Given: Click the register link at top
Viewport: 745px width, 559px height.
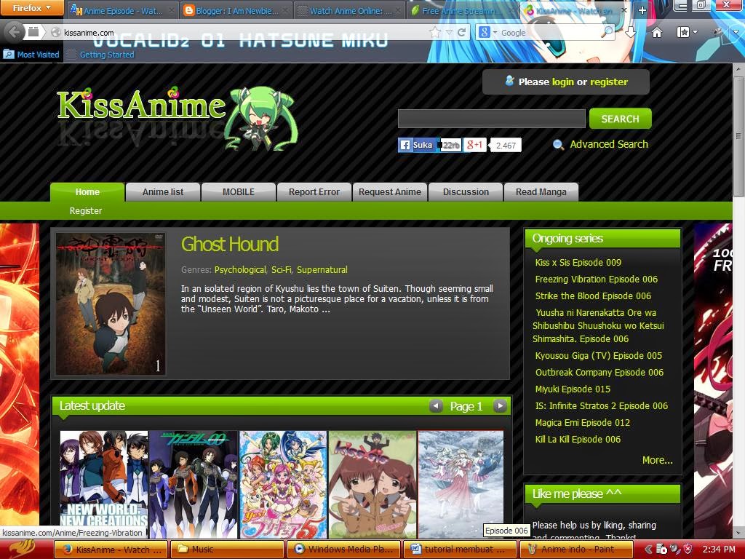Looking at the screenshot, I should 609,82.
